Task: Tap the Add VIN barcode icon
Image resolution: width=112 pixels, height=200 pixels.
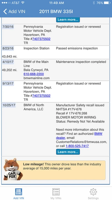Action: click(x=19, y=192)
